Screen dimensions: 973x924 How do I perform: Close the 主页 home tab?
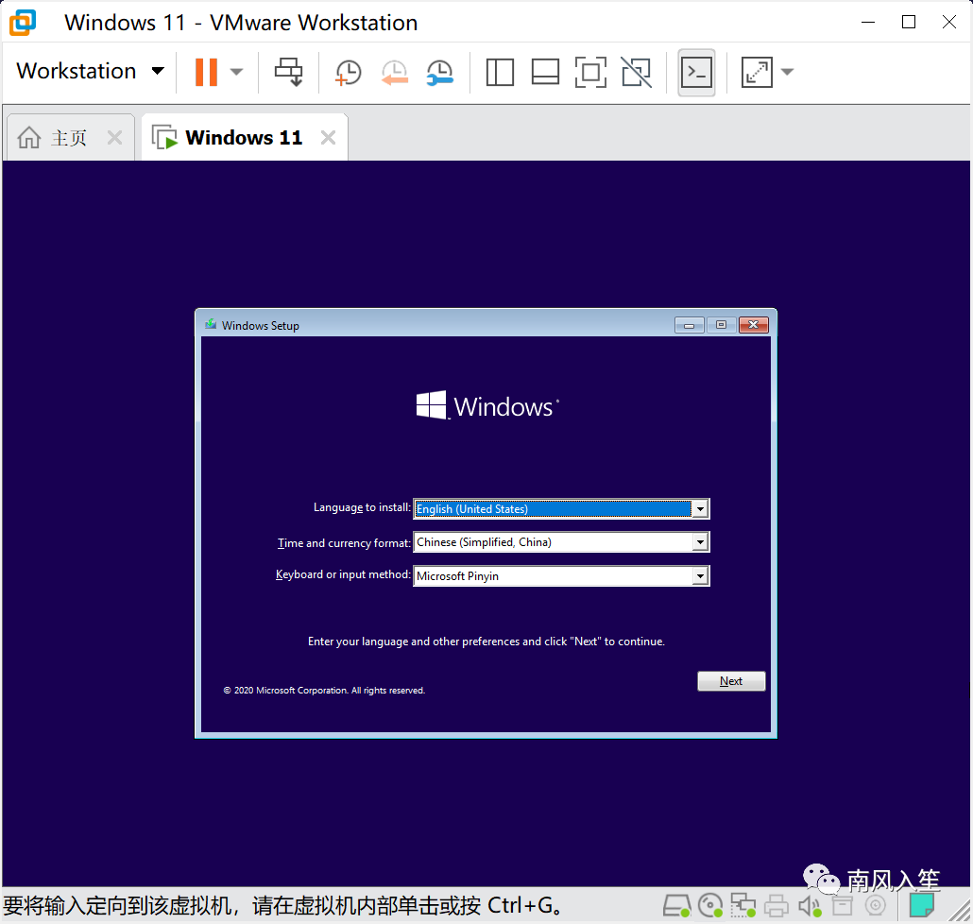coord(114,137)
